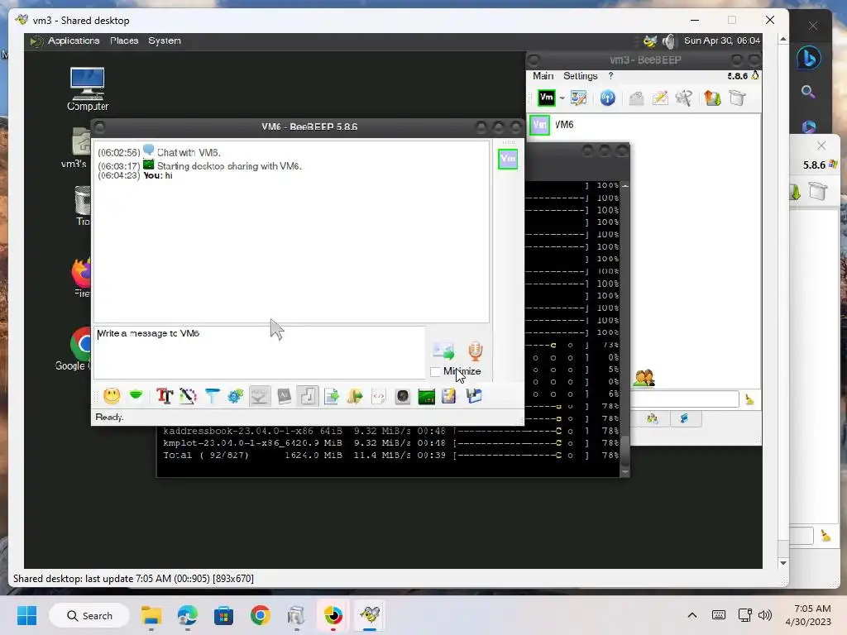This screenshot has height=635, width=847.
Task: Open the message filter funnel icon
Action: click(x=212, y=396)
